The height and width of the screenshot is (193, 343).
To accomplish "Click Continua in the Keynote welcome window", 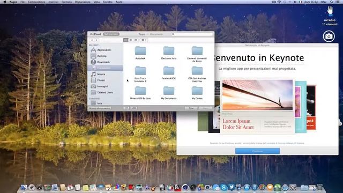I will [257, 151].
